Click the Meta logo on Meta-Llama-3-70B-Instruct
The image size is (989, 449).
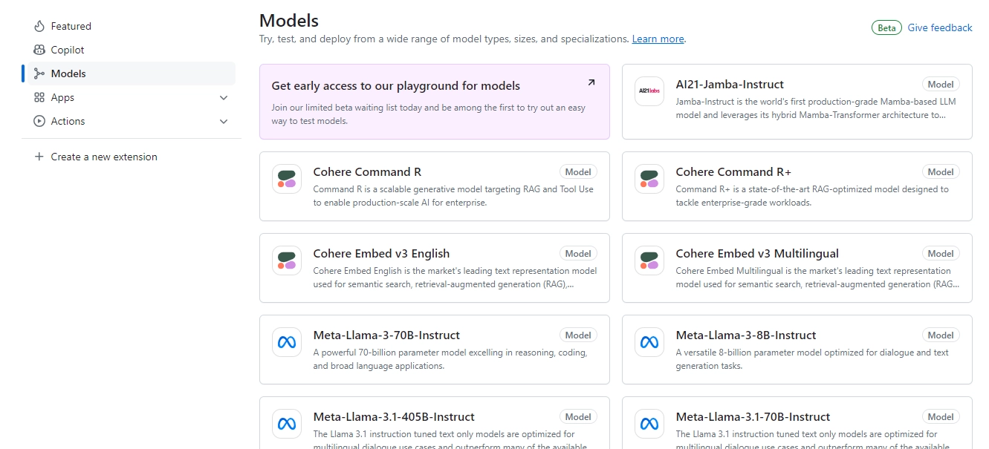(x=286, y=342)
